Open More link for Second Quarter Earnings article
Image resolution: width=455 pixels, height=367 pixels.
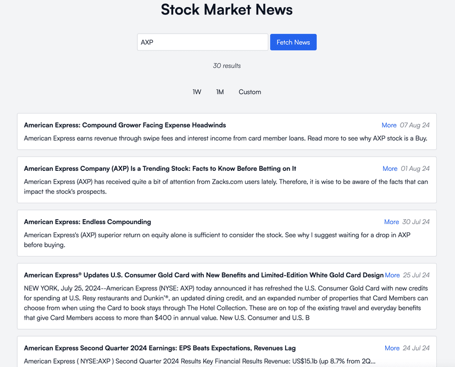click(x=392, y=348)
